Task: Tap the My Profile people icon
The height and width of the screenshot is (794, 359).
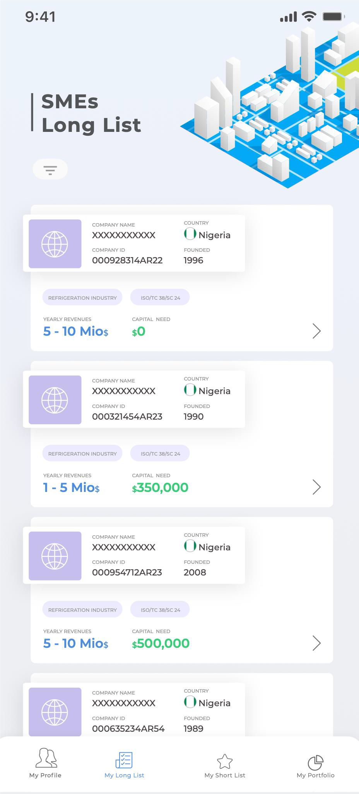Action: [46, 758]
